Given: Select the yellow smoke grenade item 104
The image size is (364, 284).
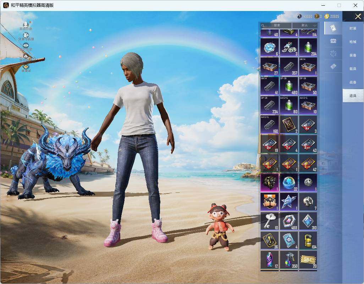Looking at the screenshot, I should 308,241.
